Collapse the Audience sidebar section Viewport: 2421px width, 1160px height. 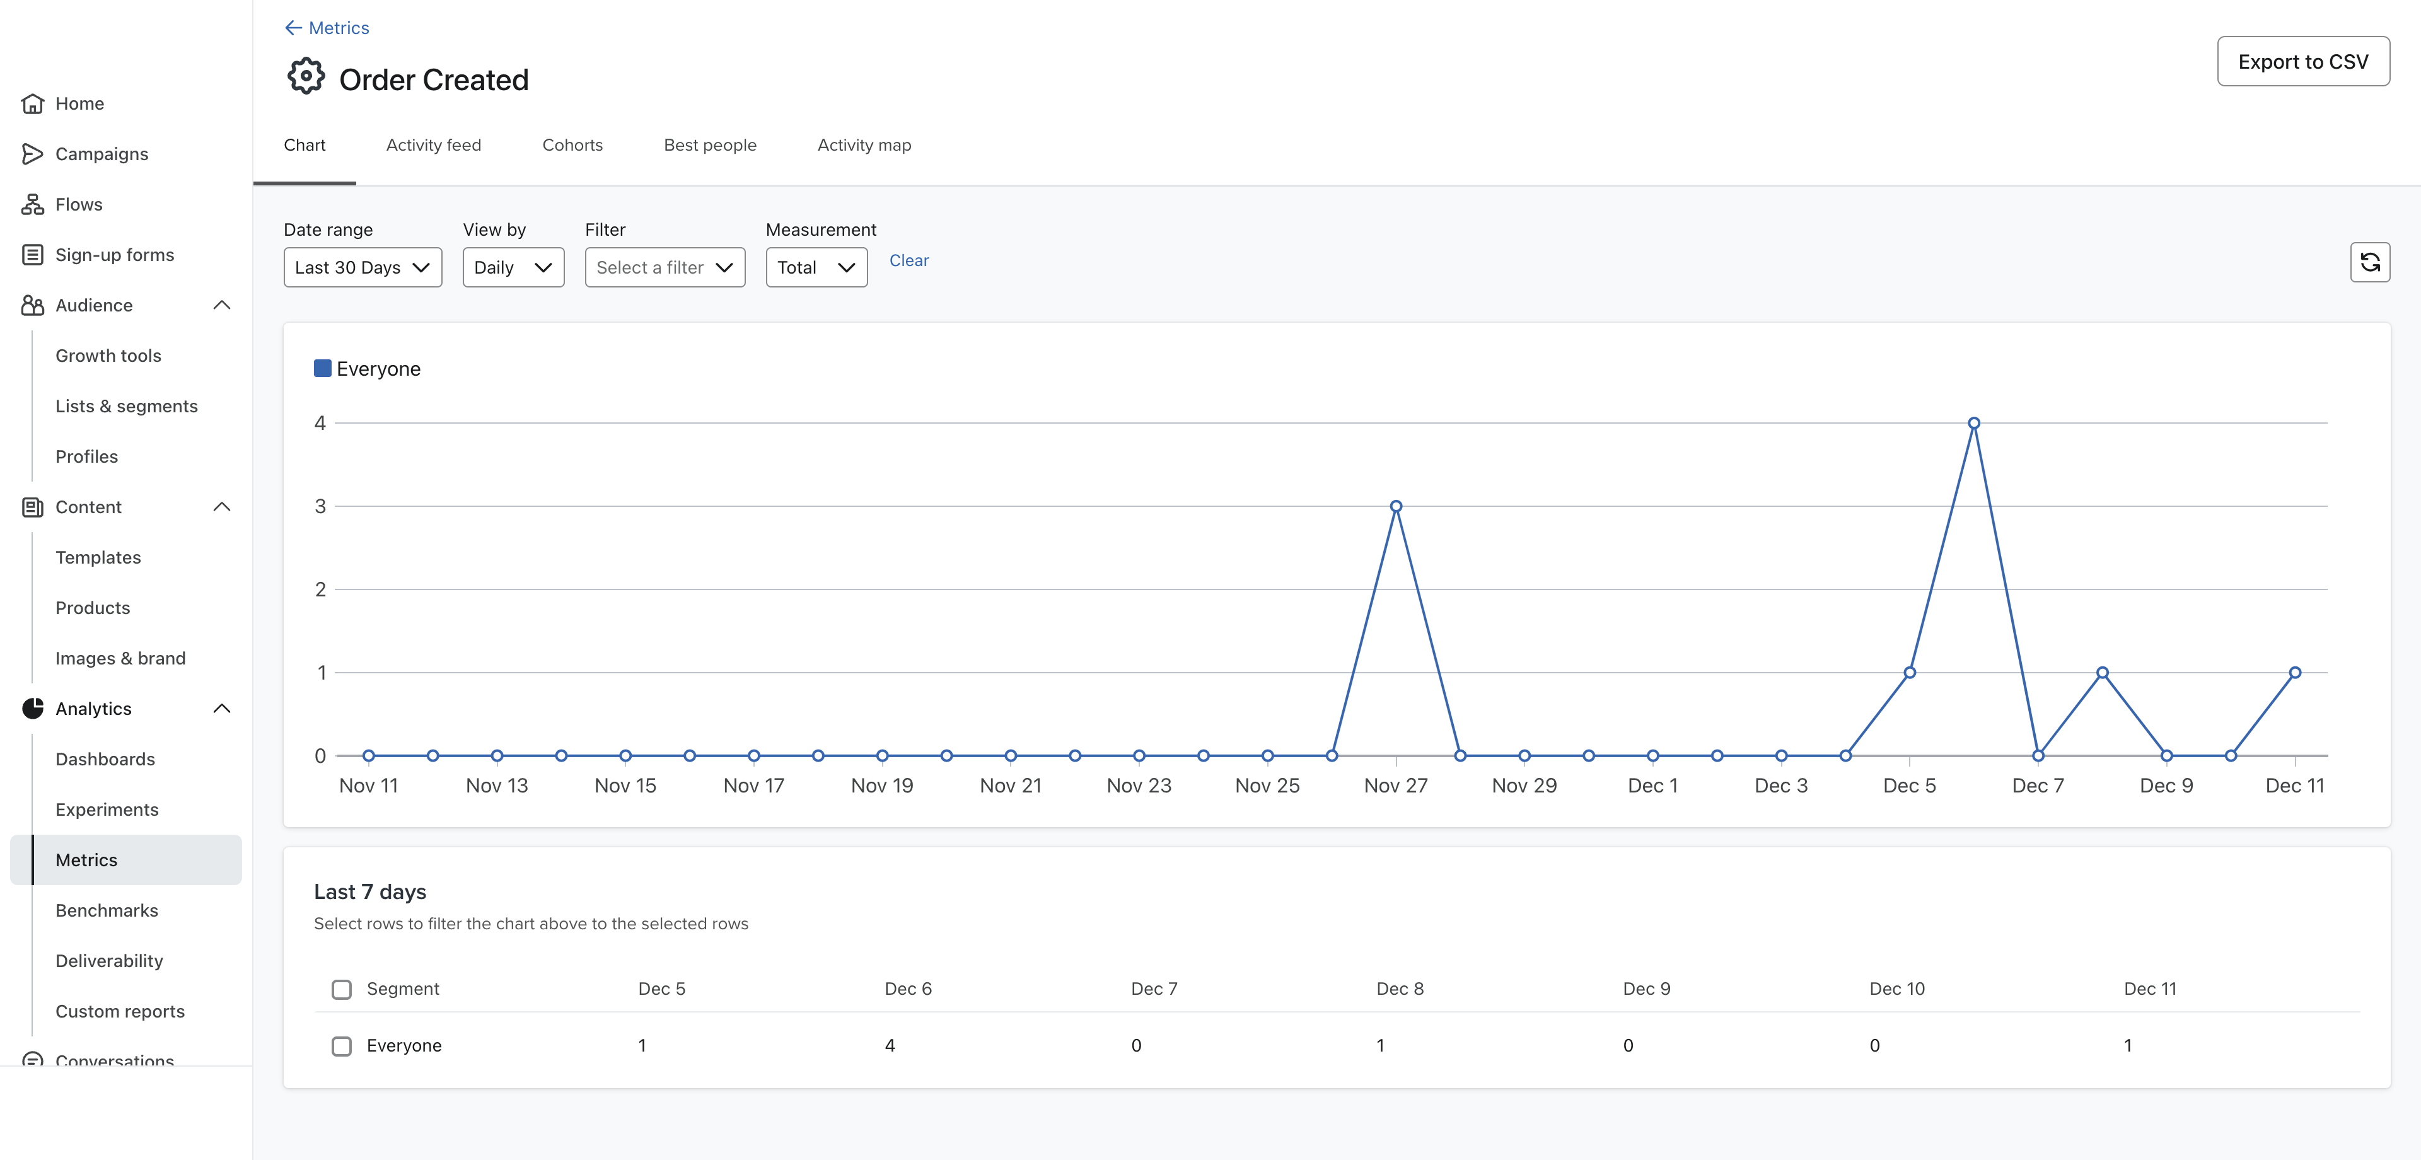point(224,304)
